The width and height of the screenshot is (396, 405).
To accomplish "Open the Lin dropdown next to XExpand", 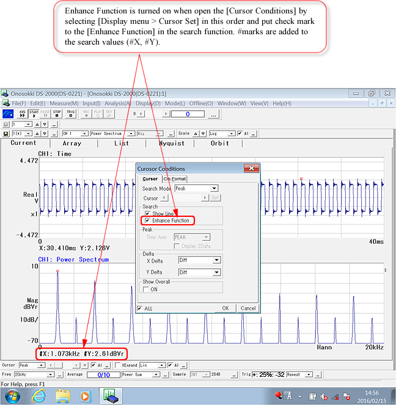I will point(161,365).
